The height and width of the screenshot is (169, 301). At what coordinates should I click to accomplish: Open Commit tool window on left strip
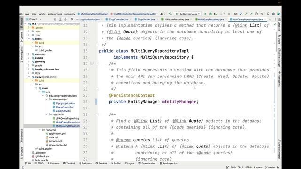(21, 37)
